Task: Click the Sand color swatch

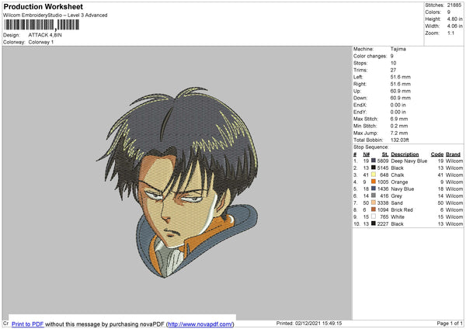Action: [374, 203]
